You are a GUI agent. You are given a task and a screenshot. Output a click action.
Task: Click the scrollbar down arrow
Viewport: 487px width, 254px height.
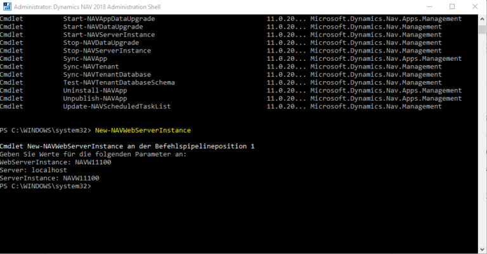pos(482,250)
